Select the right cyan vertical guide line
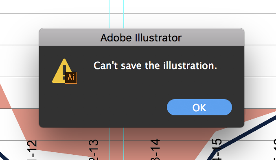 point(124,14)
